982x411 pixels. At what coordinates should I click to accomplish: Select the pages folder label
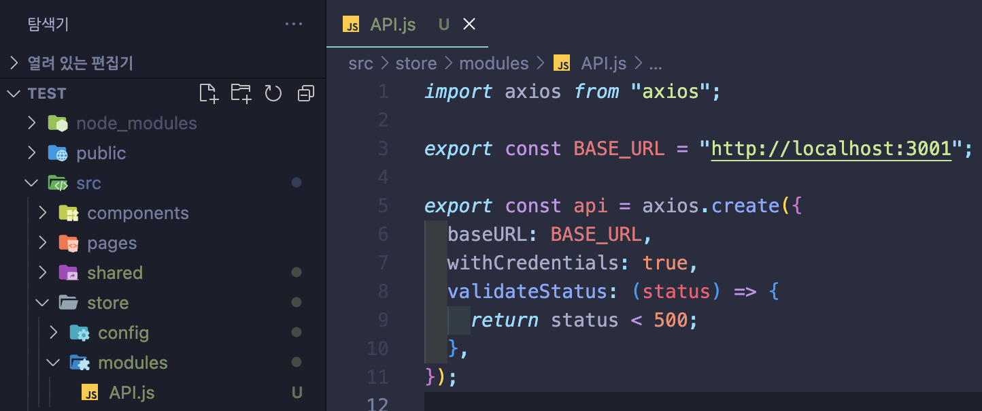click(x=112, y=243)
